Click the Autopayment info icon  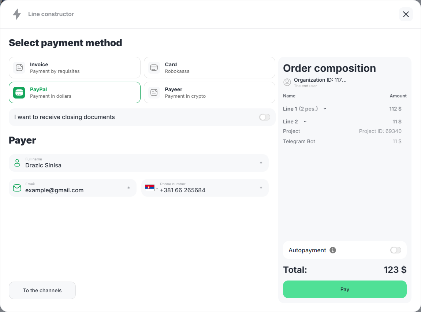(x=333, y=250)
